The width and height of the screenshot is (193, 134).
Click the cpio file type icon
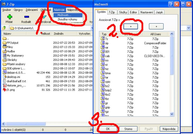(102, 81)
